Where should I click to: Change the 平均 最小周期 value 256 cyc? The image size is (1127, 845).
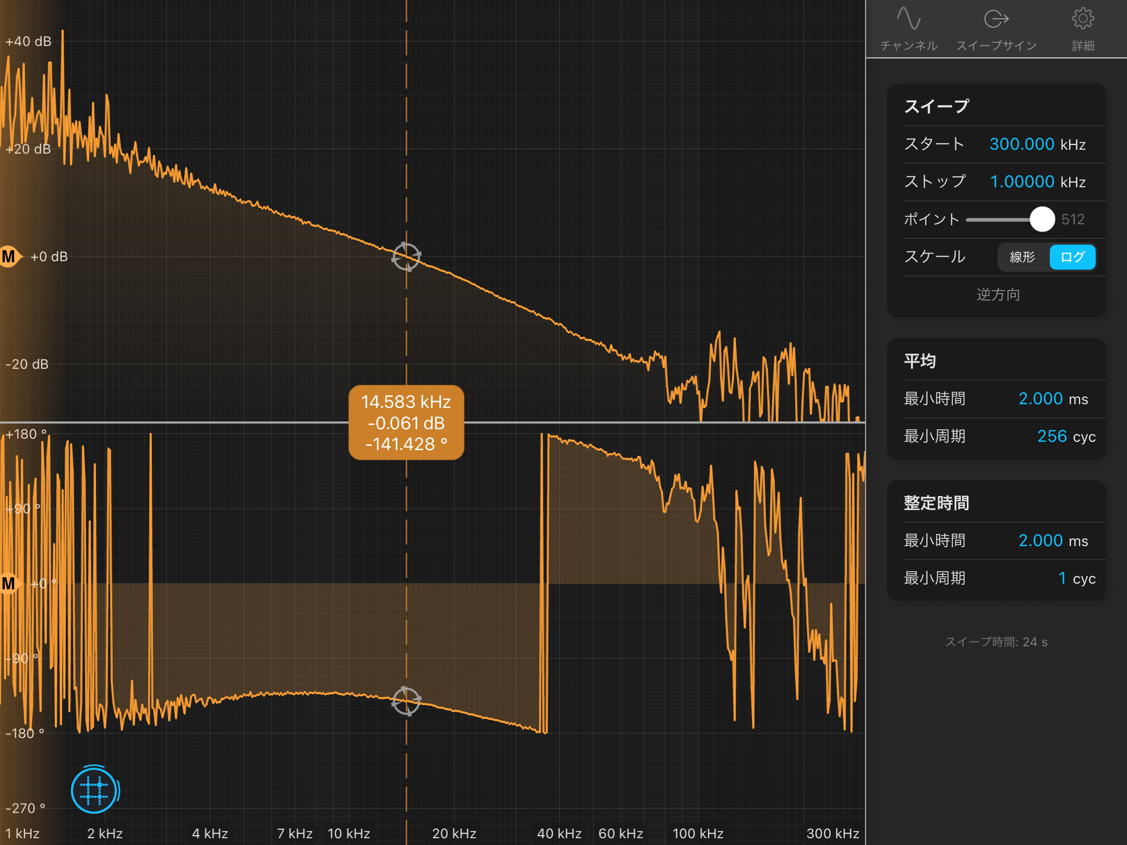(x=1051, y=437)
